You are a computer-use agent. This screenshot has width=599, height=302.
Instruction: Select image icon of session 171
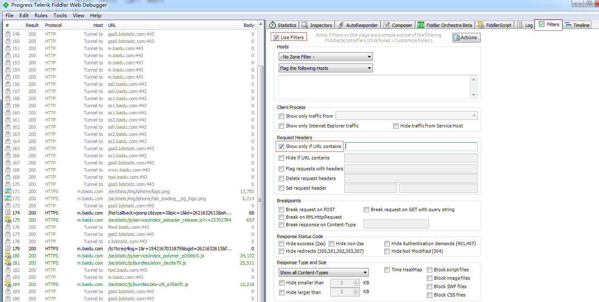coord(8,191)
